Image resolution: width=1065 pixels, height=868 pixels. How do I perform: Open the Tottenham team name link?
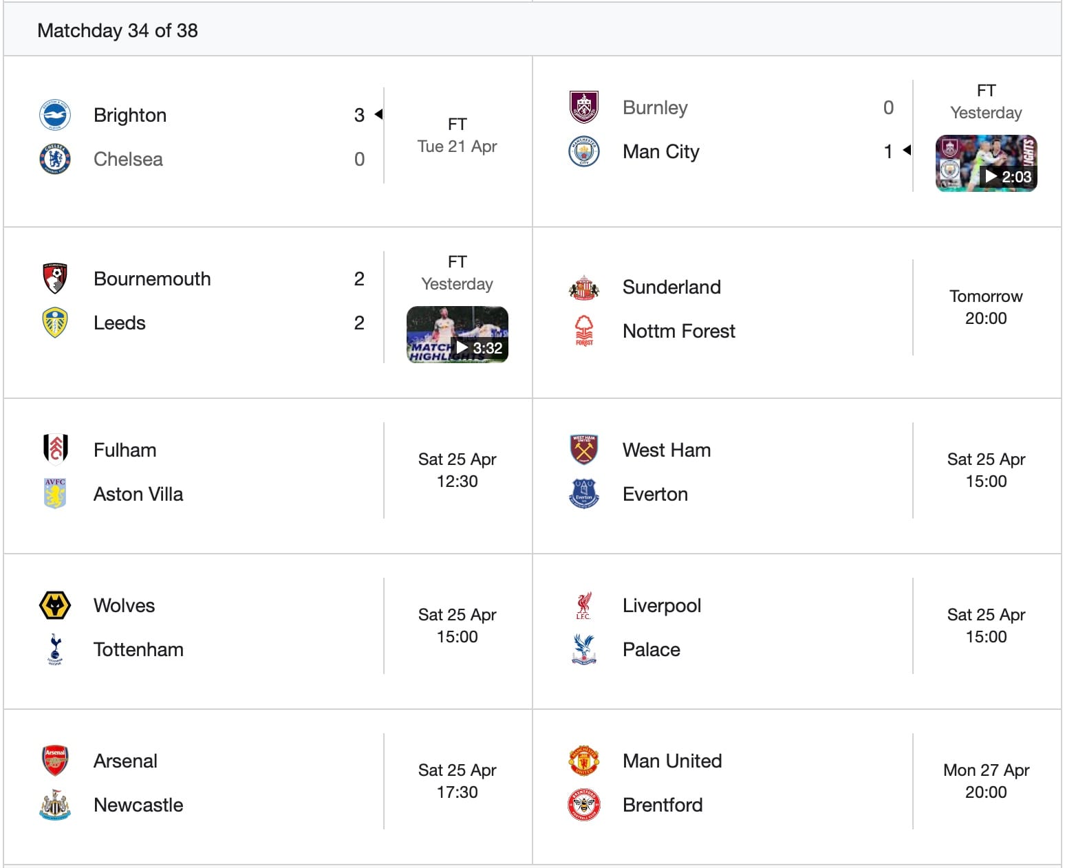138,649
